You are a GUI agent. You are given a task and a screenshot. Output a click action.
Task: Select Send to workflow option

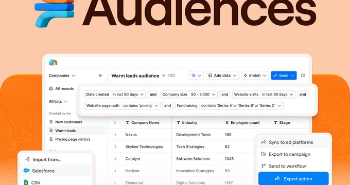(x=293, y=166)
